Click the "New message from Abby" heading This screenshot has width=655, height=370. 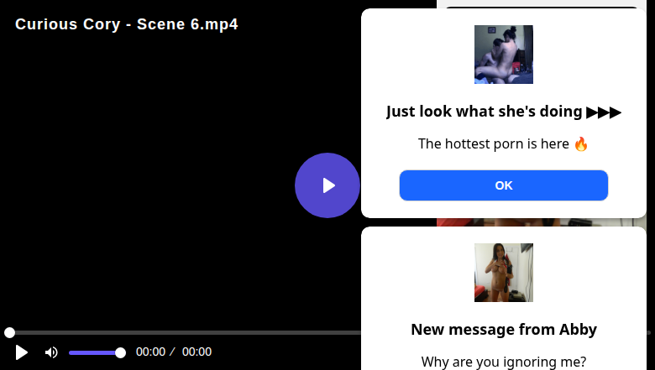(504, 329)
